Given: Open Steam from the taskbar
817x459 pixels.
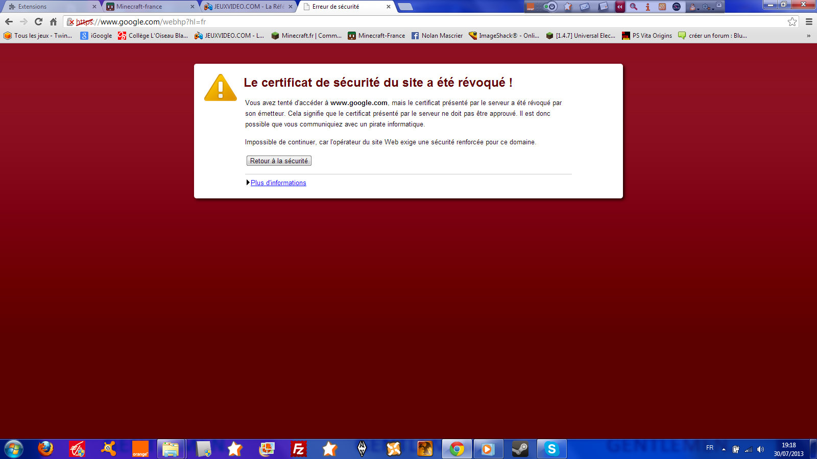Looking at the screenshot, I should pyautogui.click(x=520, y=449).
